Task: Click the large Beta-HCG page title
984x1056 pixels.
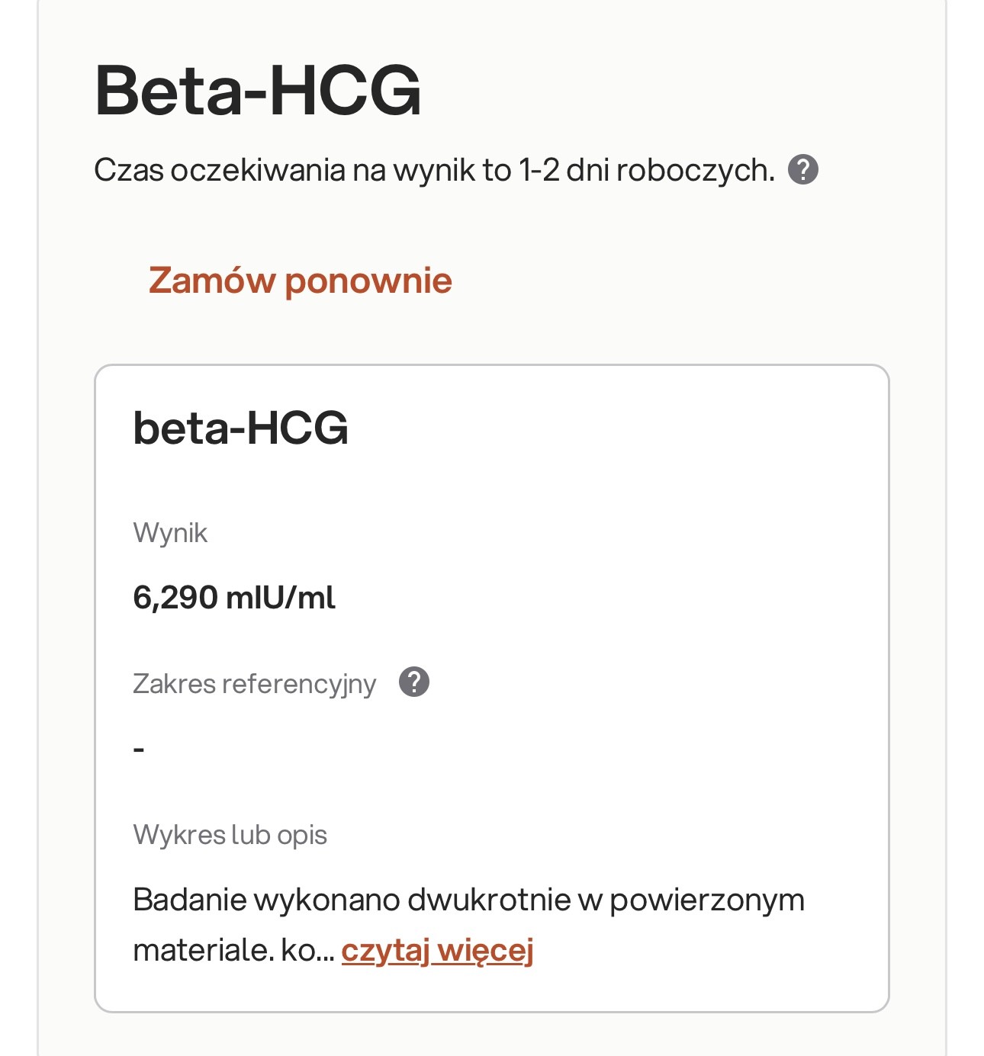Action: tap(258, 90)
